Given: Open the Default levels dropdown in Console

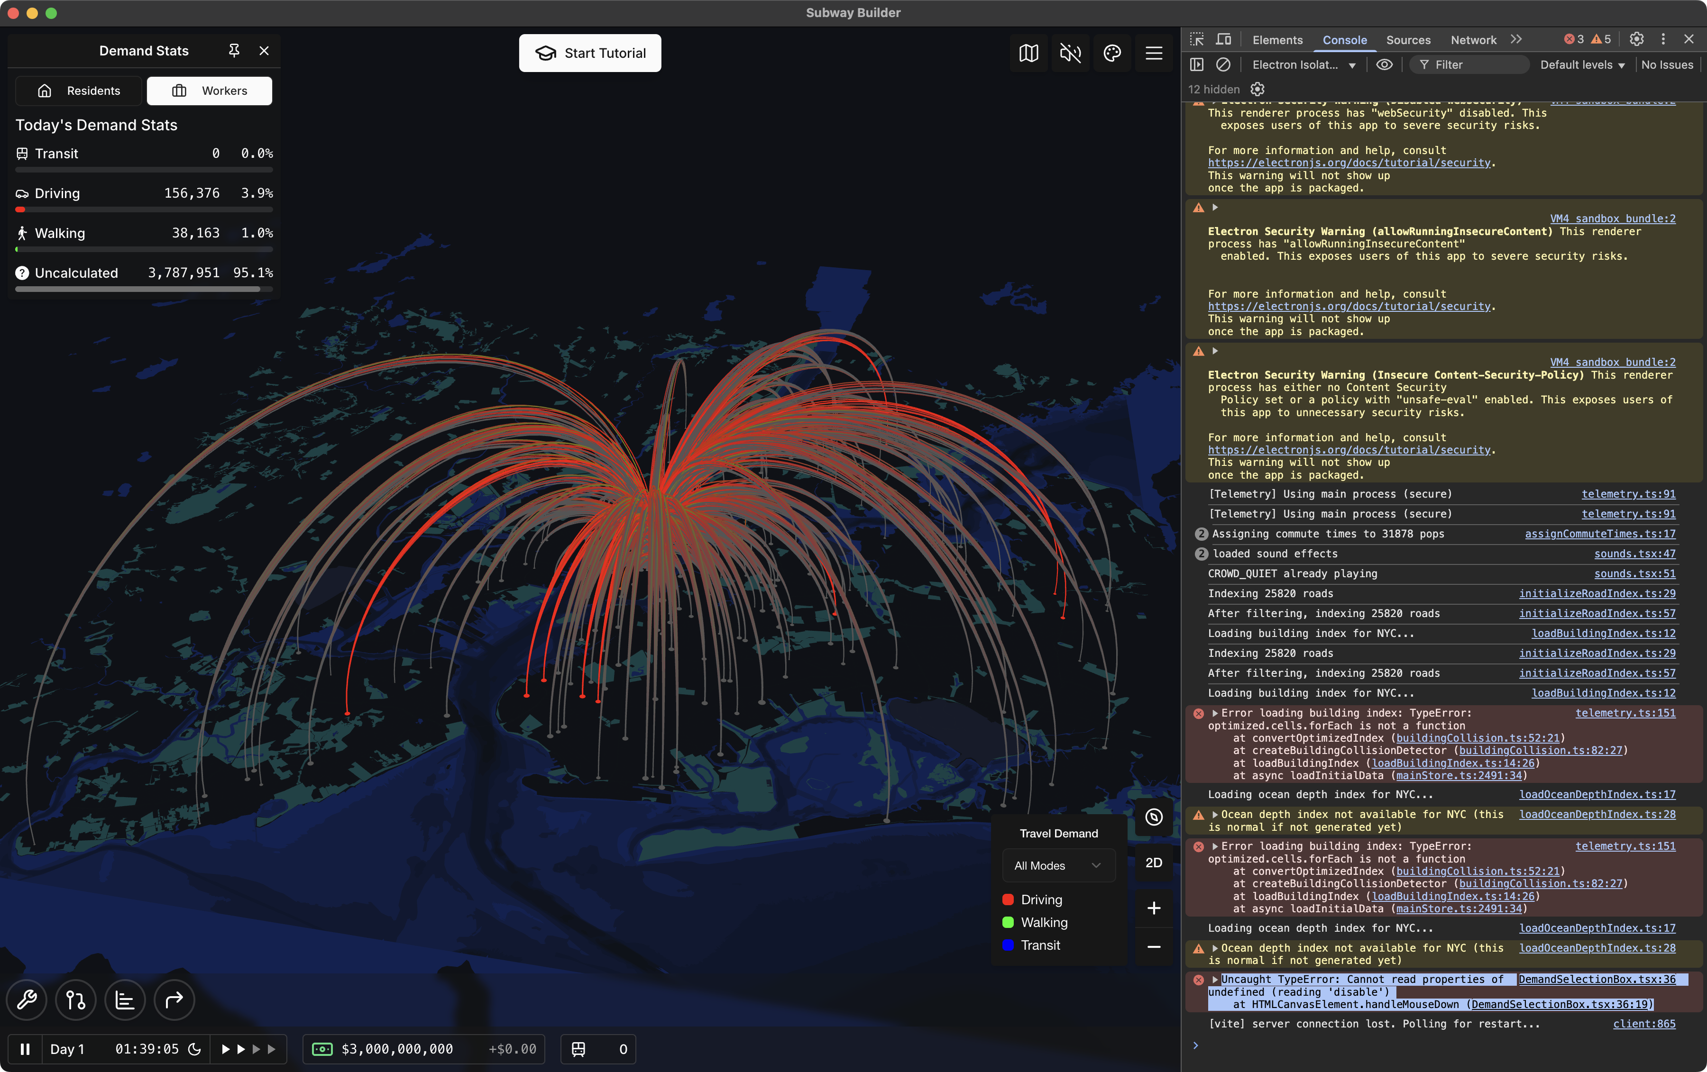Looking at the screenshot, I should click(x=1582, y=64).
